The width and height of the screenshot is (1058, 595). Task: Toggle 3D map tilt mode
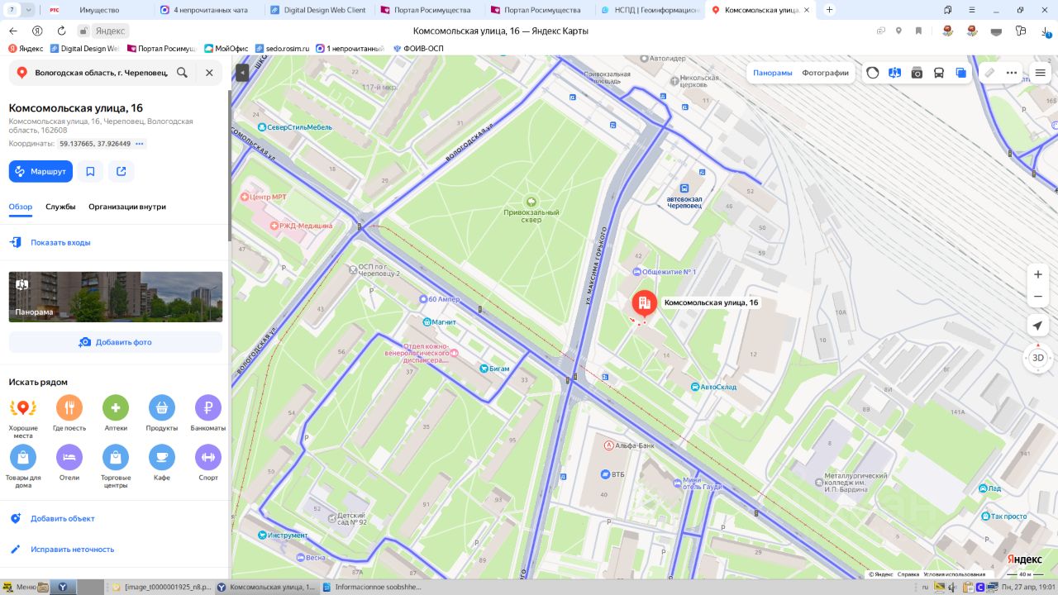coord(1039,358)
